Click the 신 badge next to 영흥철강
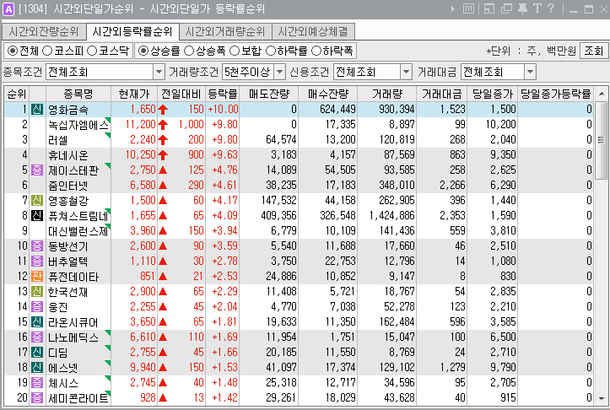 [x=37, y=200]
